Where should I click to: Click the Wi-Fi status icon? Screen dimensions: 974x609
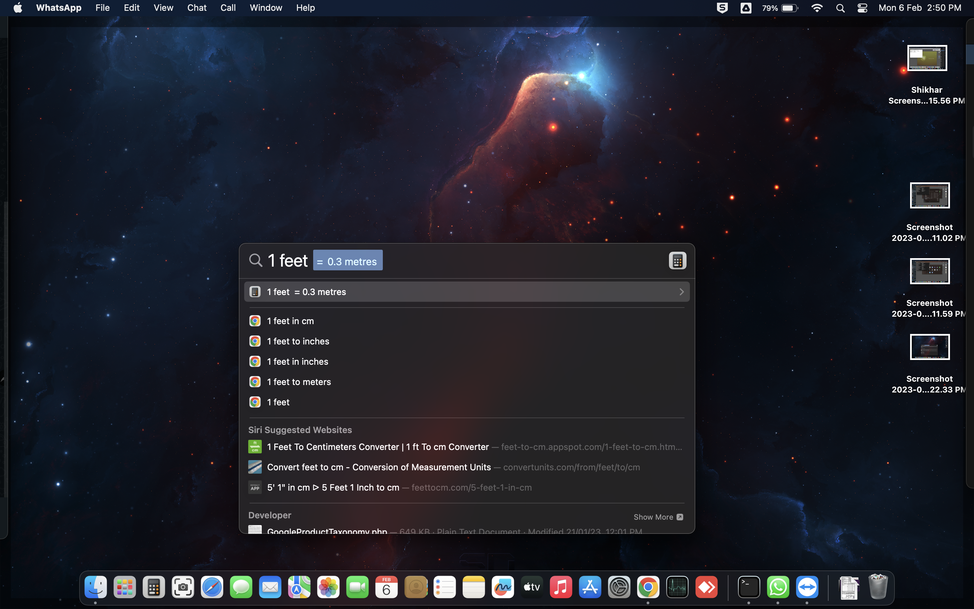tap(817, 8)
